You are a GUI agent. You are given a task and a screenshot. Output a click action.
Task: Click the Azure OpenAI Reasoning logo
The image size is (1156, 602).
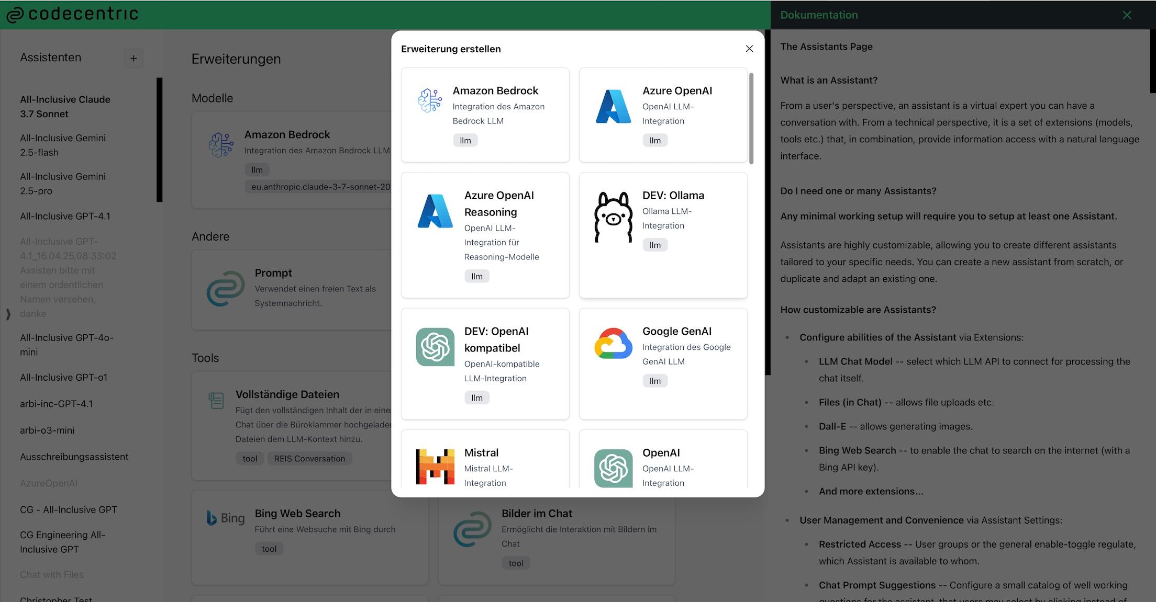pos(435,211)
